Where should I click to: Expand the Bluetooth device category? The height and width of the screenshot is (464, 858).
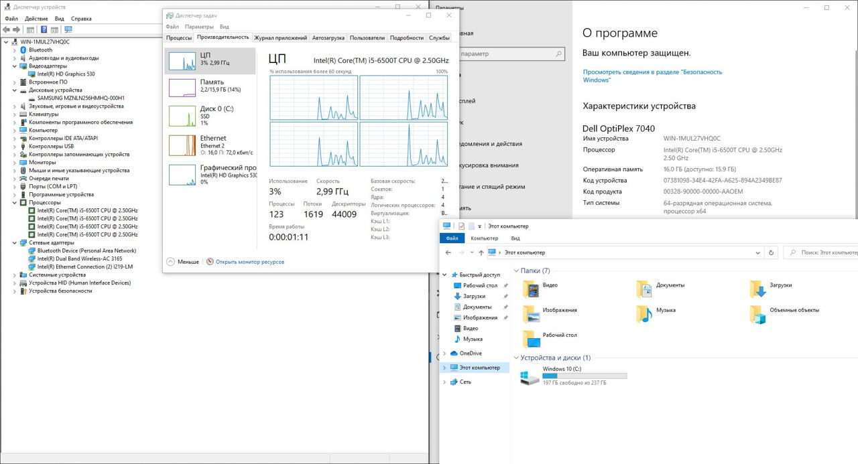click(x=15, y=50)
